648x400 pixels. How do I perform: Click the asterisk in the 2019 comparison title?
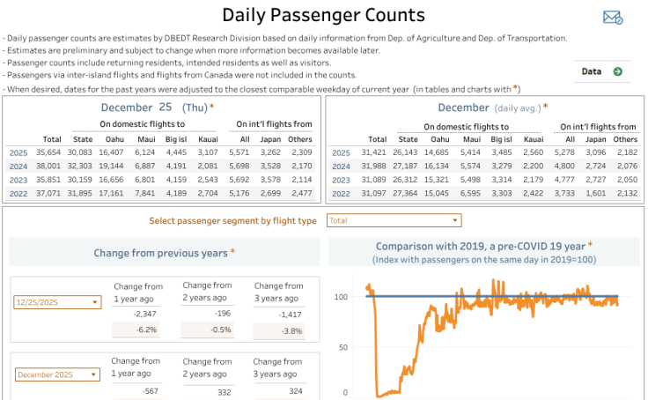tap(590, 246)
